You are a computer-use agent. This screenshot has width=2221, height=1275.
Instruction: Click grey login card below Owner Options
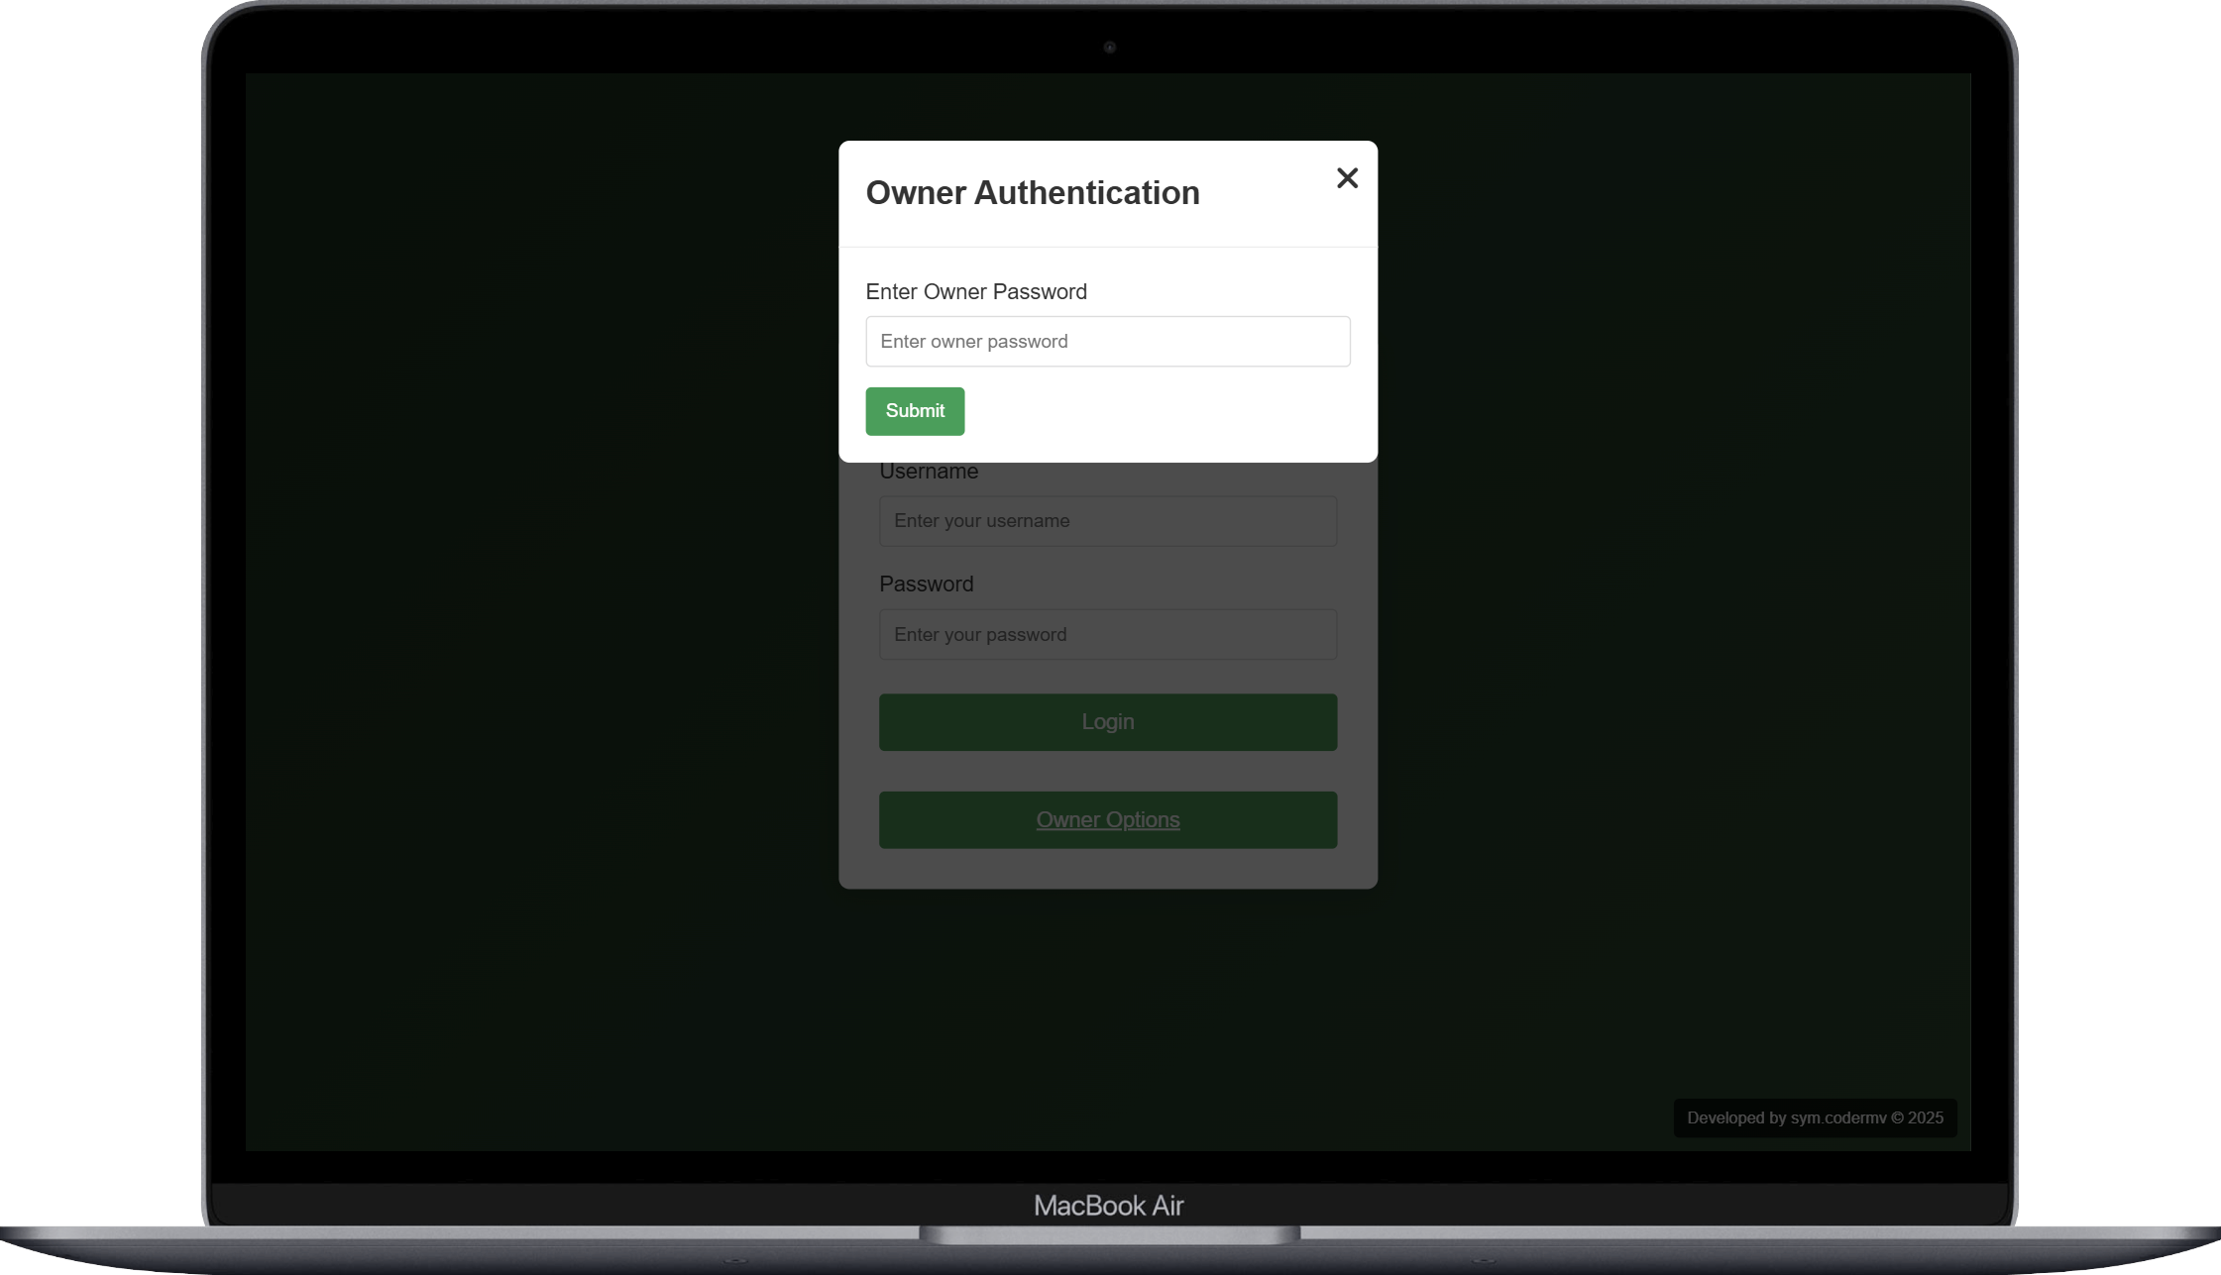1107,869
